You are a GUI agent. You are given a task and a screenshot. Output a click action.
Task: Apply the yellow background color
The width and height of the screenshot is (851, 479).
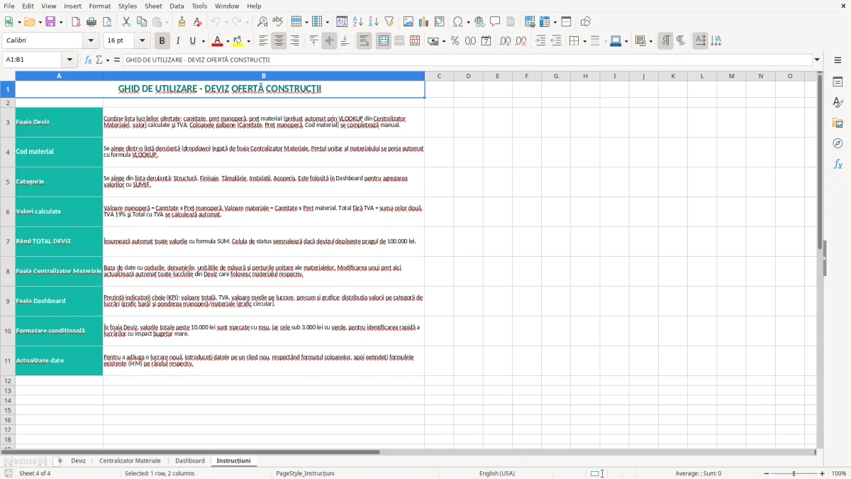tap(238, 41)
